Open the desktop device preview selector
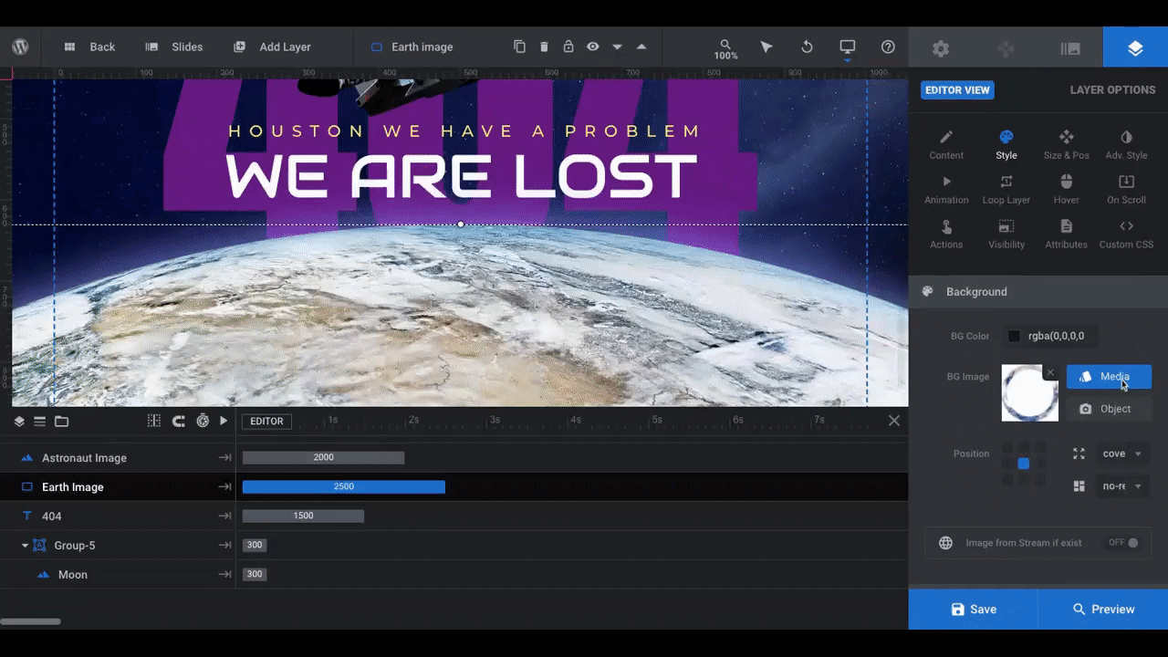 848,47
